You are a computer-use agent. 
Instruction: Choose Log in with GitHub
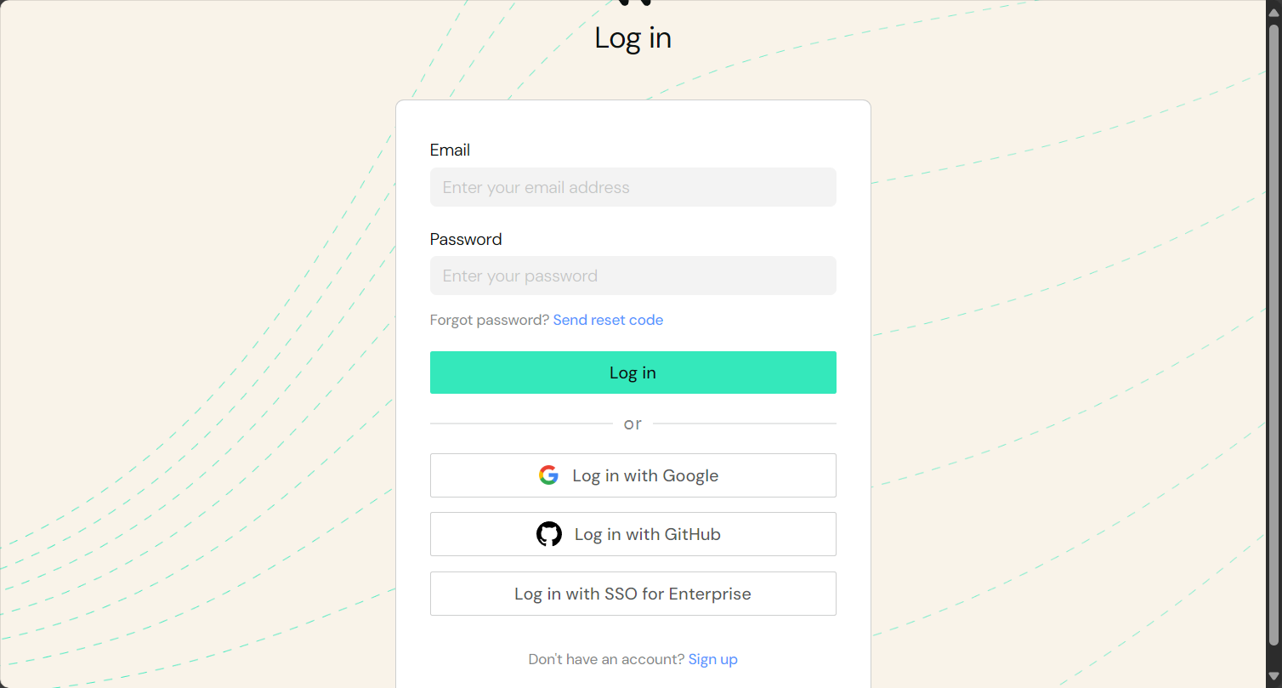pos(633,534)
